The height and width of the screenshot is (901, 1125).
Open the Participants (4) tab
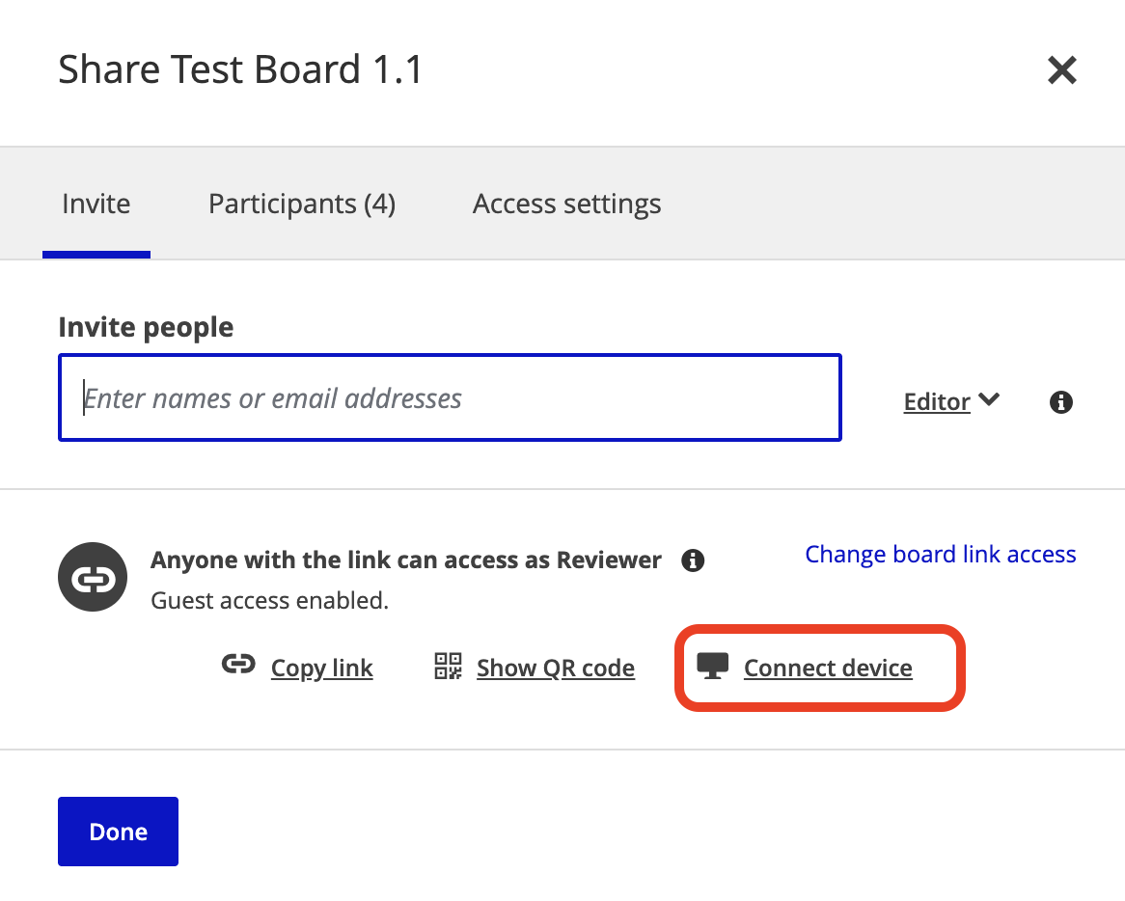coord(302,205)
